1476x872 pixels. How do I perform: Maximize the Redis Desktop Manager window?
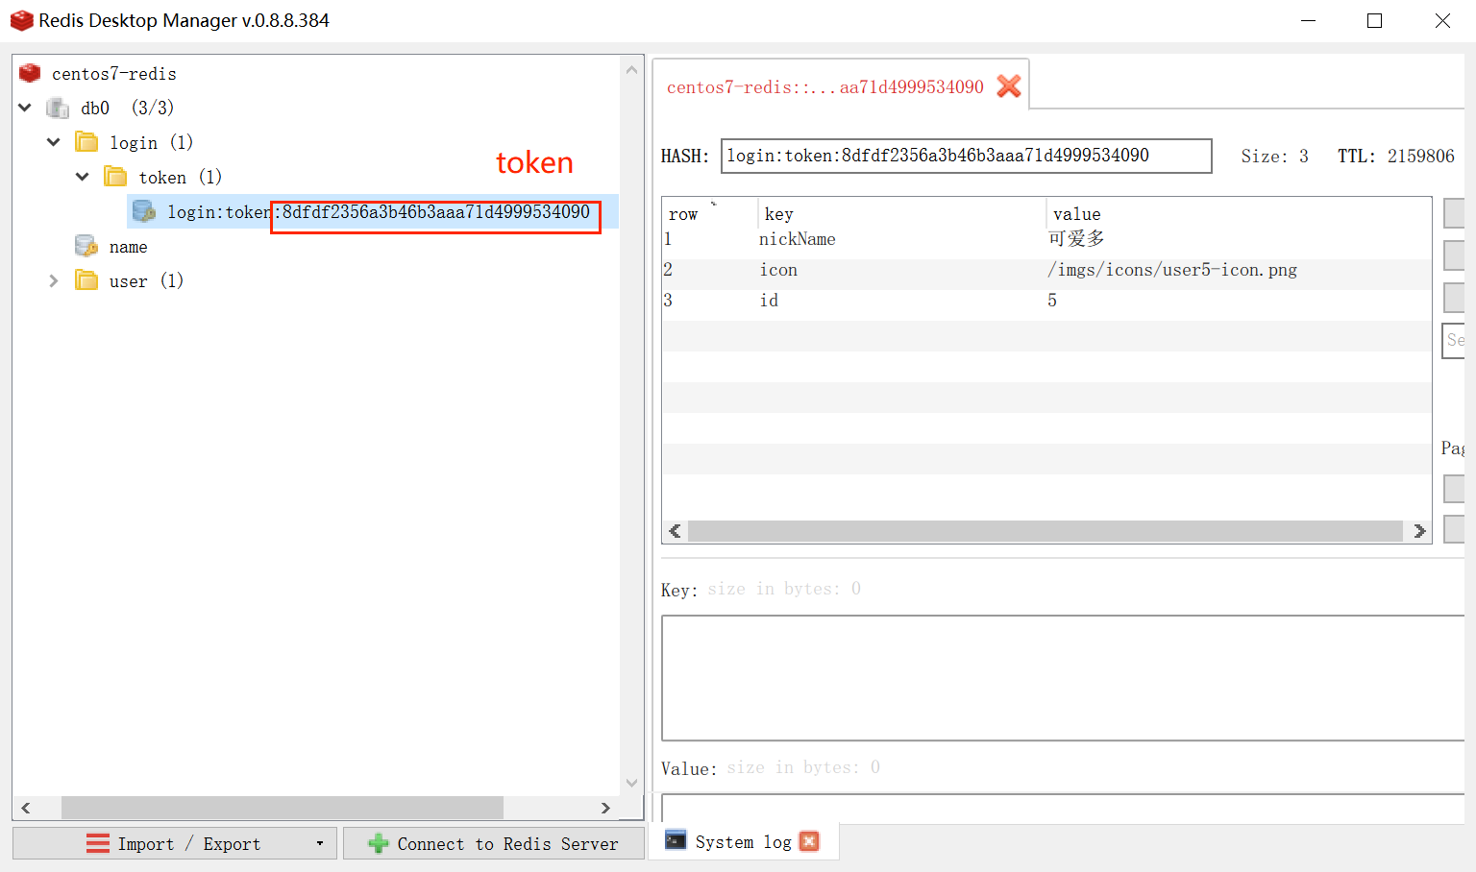pyautogui.click(x=1375, y=21)
